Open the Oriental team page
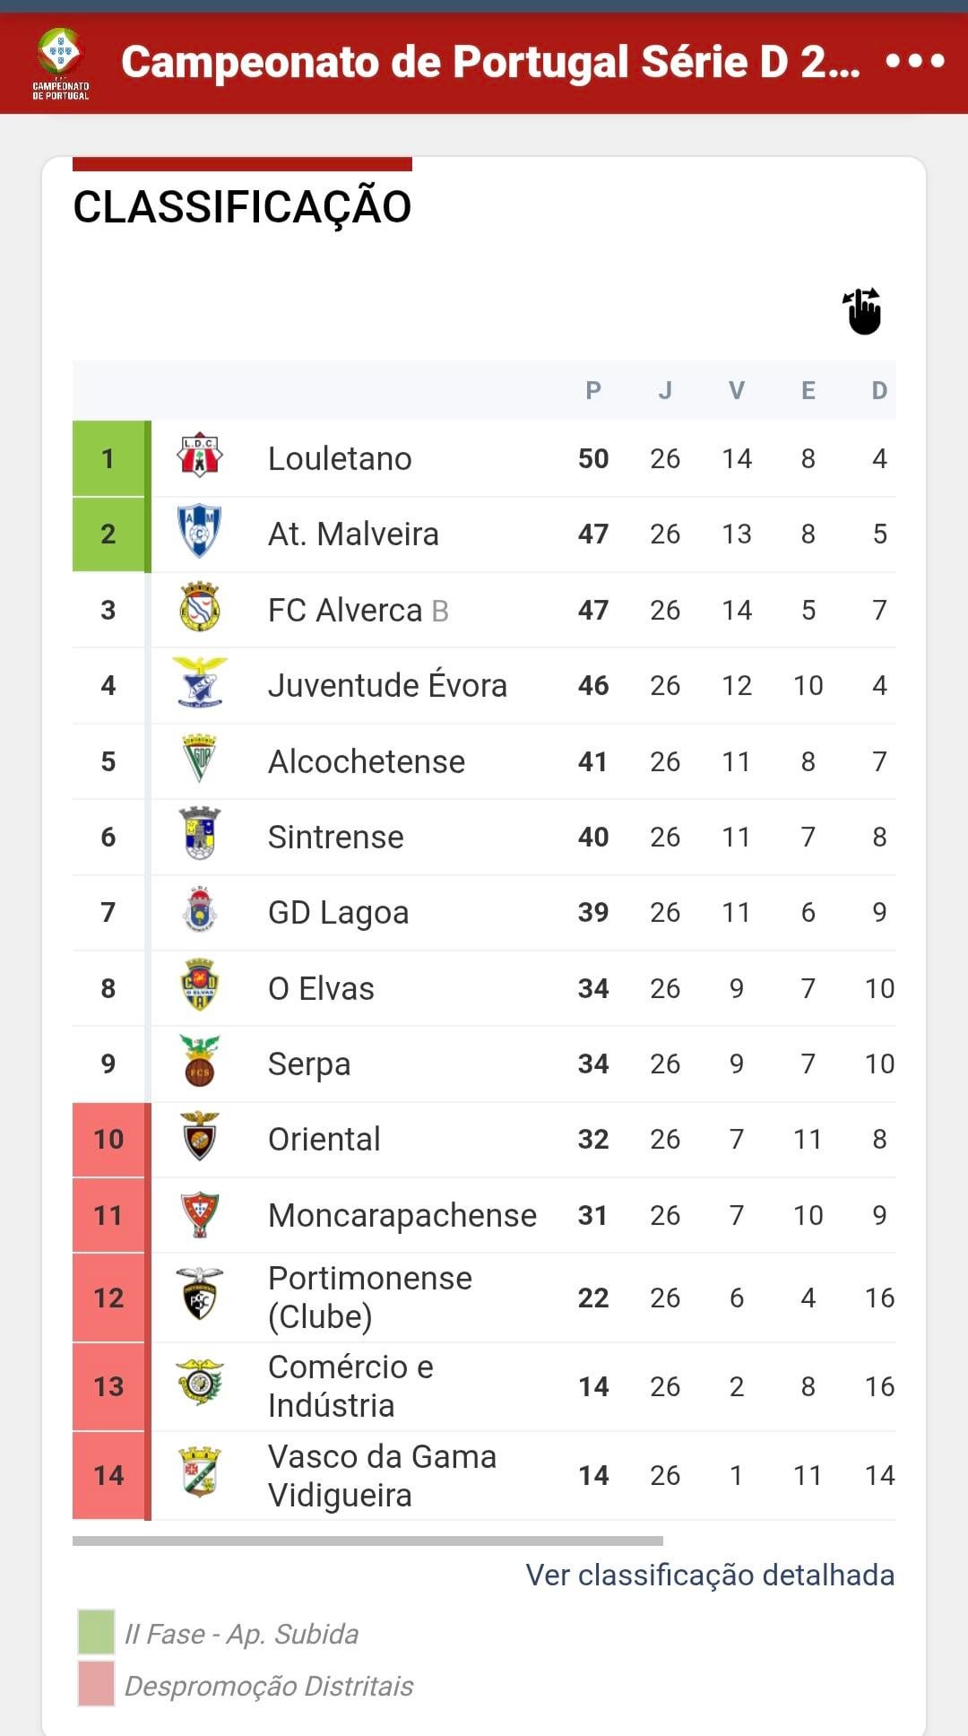Viewport: 968px width, 1736px height. pos(324,1139)
